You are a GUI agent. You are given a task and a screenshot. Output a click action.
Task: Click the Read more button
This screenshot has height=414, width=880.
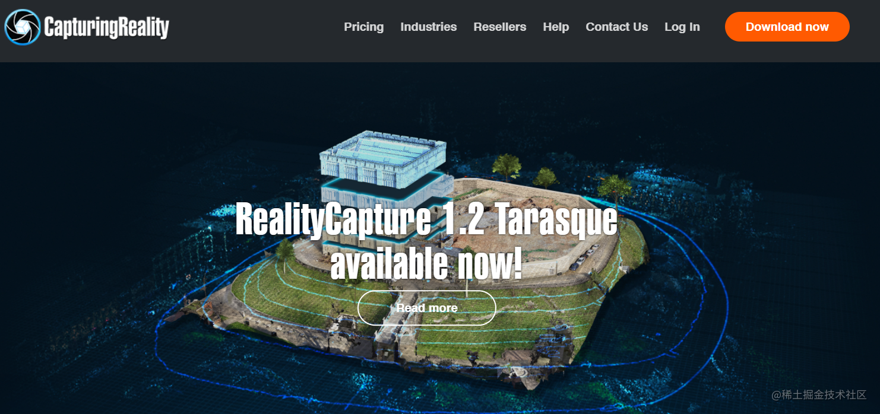click(427, 308)
